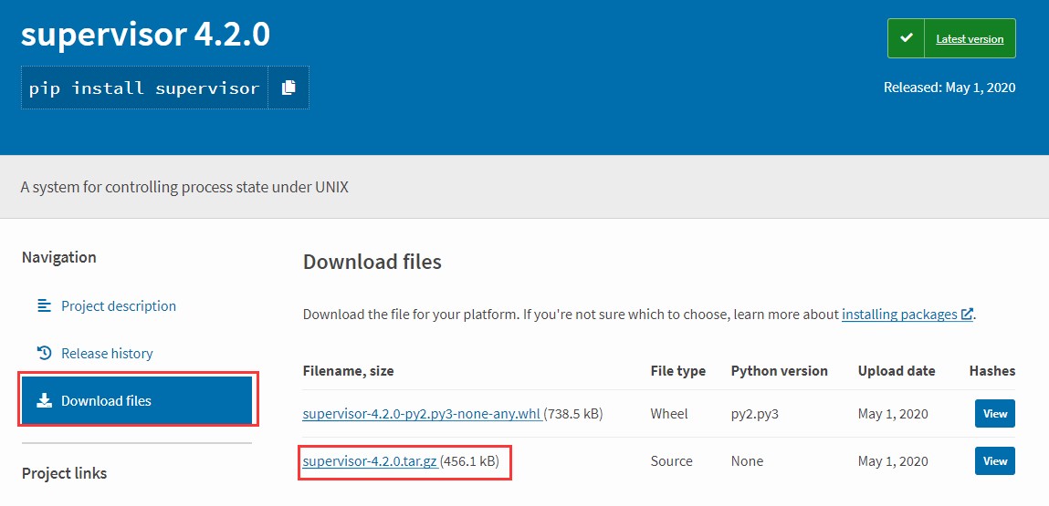Open the Latest version link
The width and height of the screenshot is (1049, 506).
click(x=970, y=39)
